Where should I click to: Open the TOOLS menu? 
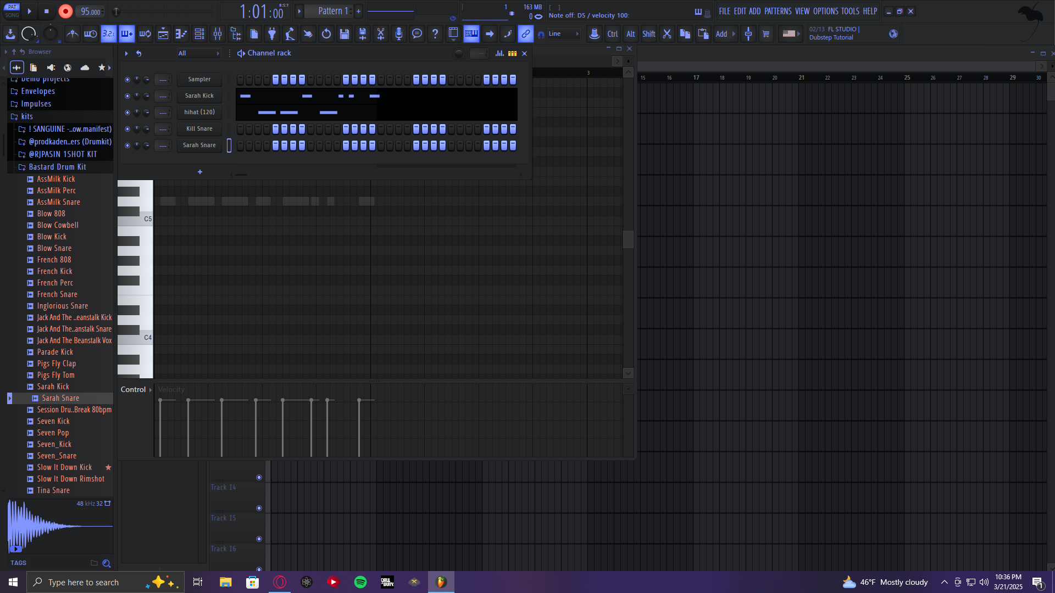click(849, 11)
